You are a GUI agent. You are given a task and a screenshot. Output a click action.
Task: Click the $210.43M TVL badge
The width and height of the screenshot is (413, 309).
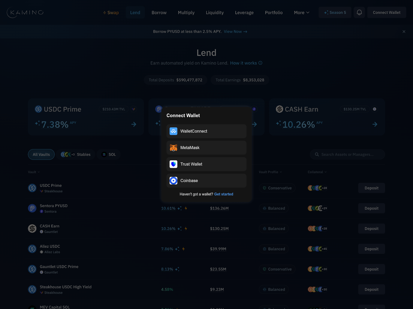[x=114, y=109]
